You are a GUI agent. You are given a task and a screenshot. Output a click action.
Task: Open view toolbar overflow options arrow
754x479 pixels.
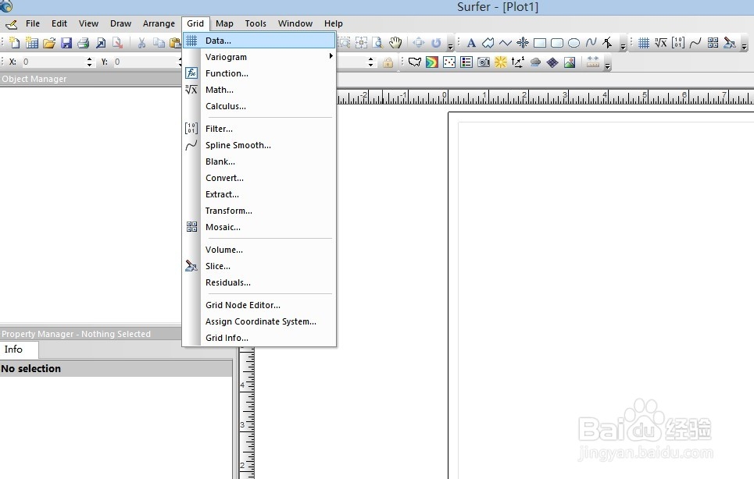coord(451,46)
